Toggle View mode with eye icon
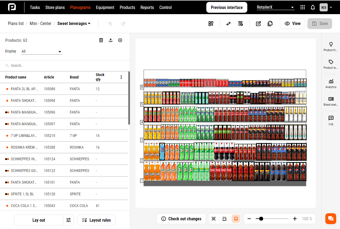340x229 pixels. (x=292, y=24)
